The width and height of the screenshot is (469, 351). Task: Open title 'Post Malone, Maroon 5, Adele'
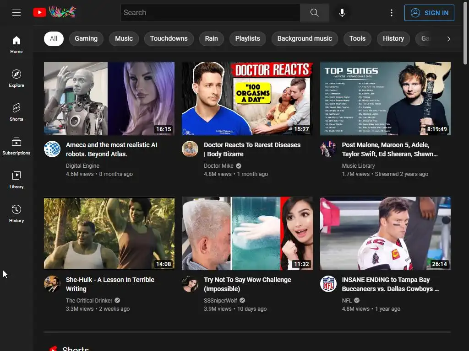[x=390, y=149]
